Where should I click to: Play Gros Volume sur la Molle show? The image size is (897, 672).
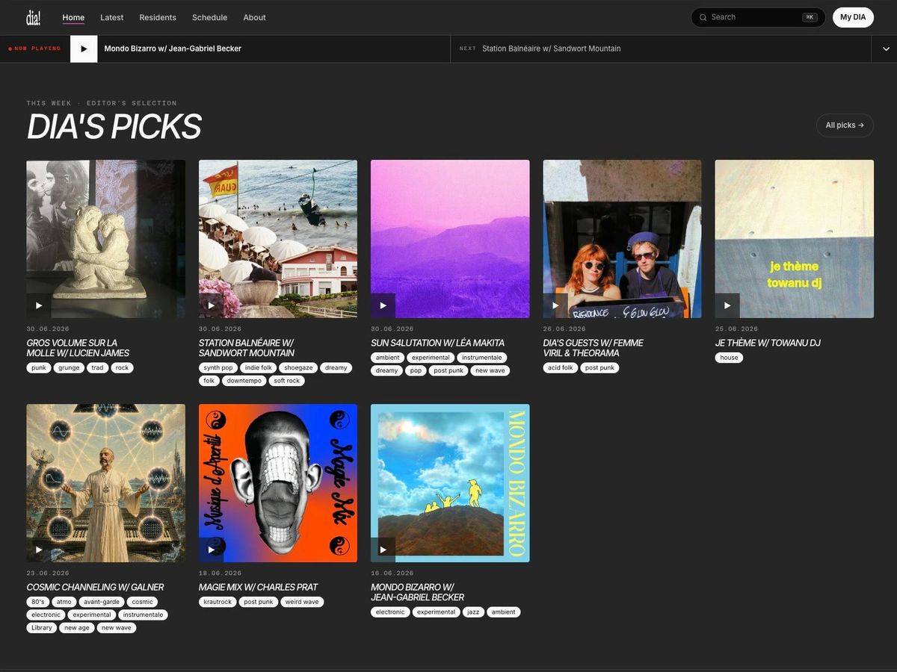pos(39,305)
